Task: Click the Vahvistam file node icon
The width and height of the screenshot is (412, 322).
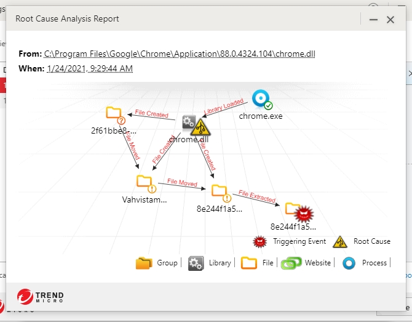Action: (x=146, y=184)
